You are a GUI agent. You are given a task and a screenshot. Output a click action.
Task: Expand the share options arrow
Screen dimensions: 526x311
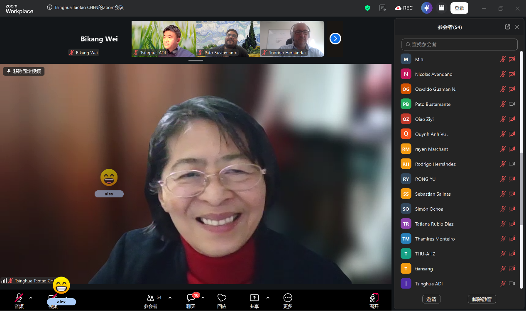click(268, 298)
